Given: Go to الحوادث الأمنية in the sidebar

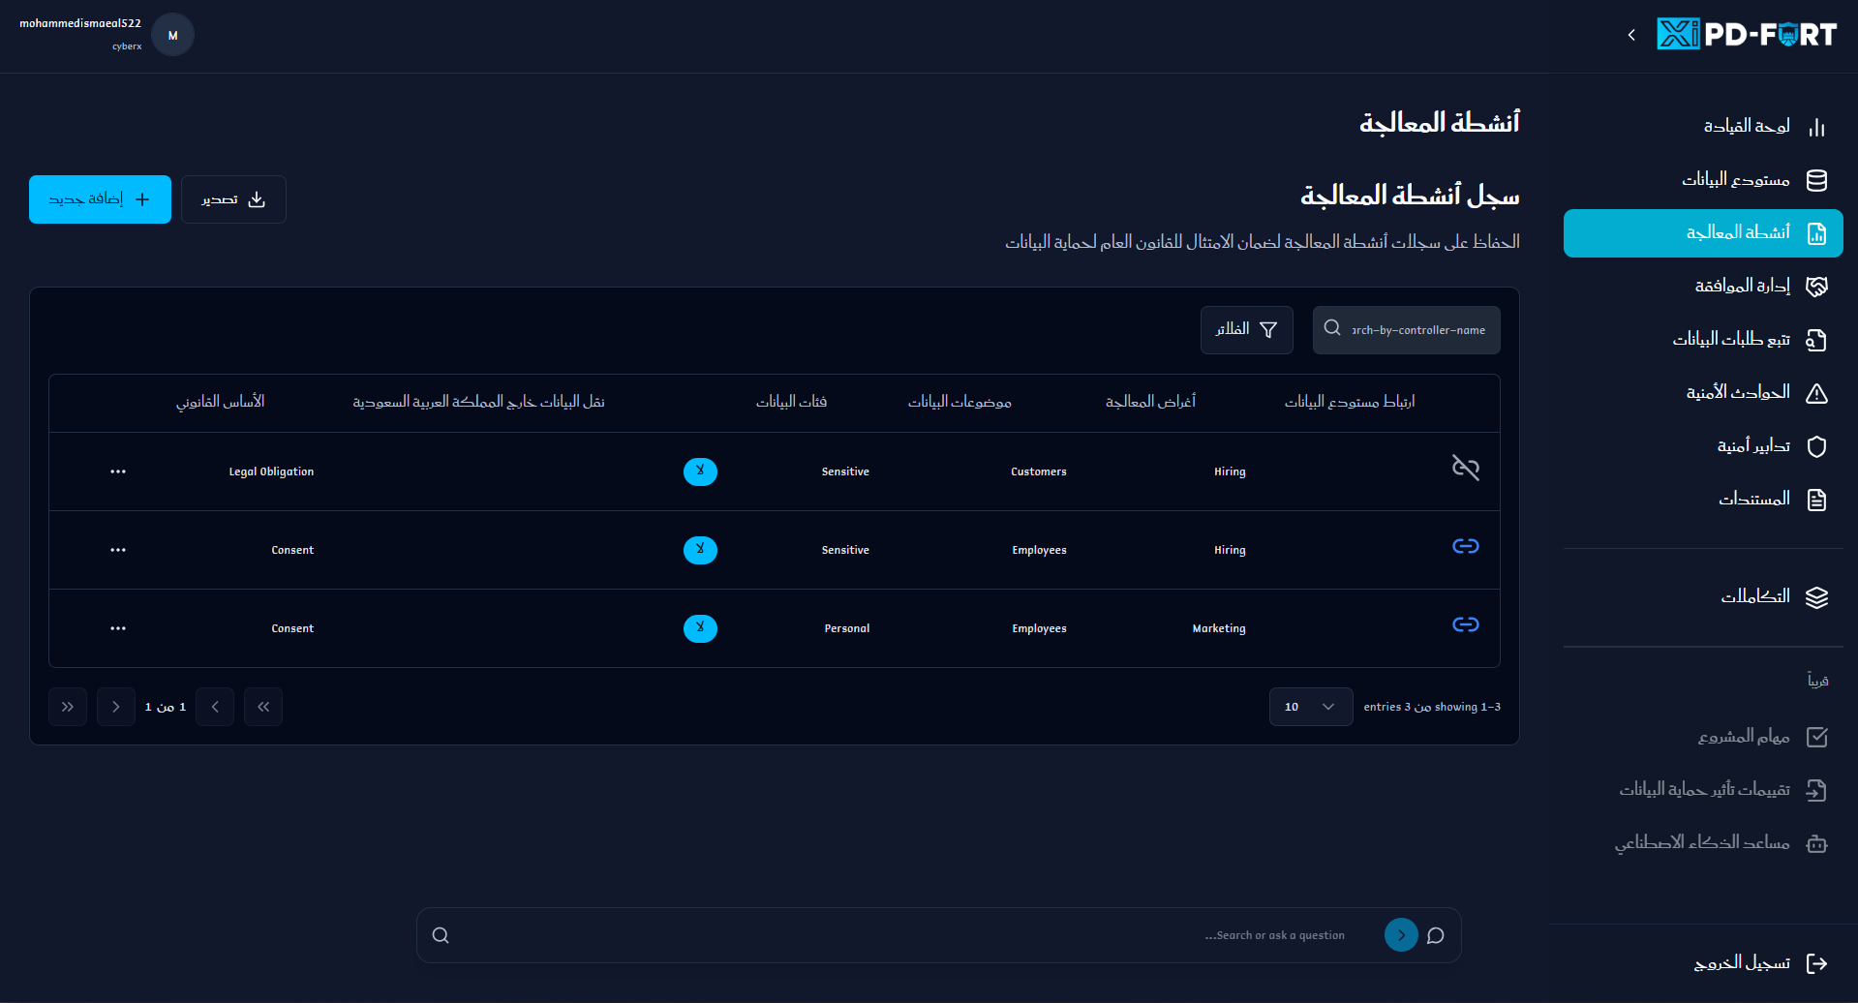Looking at the screenshot, I should pos(1737,392).
